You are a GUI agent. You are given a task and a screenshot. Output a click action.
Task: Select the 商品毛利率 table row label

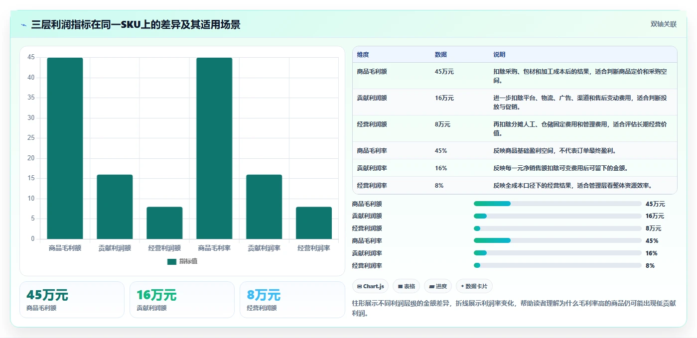tap(372, 150)
